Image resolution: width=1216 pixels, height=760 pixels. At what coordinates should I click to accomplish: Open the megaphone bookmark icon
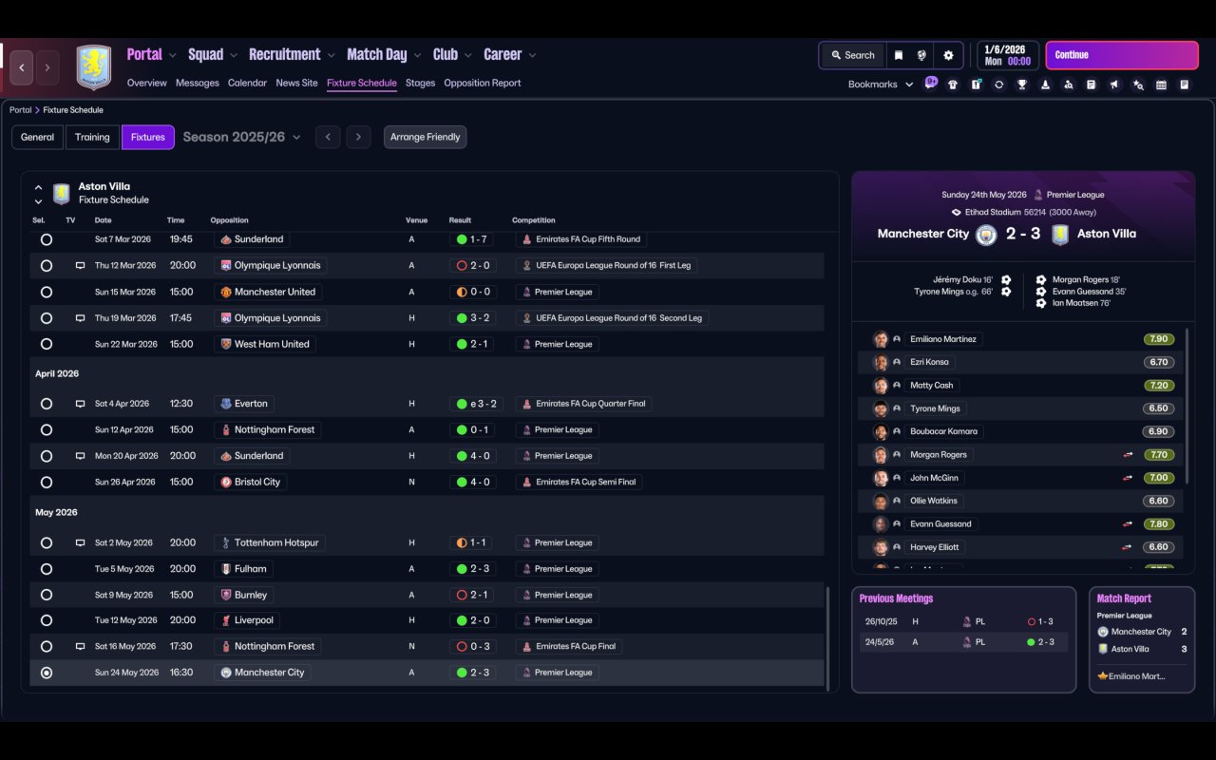(x=1114, y=85)
